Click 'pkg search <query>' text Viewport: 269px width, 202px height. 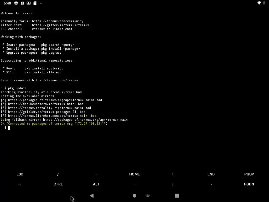click(58, 45)
